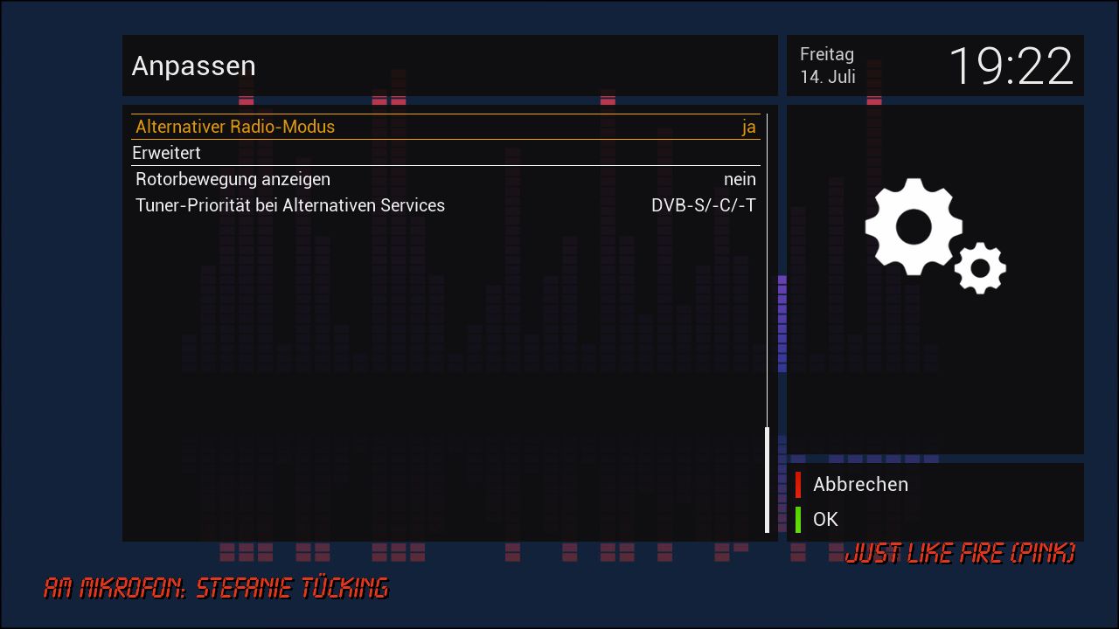Select the Rotorbewegung anzeigen setting label
The image size is (1119, 629).
point(233,179)
